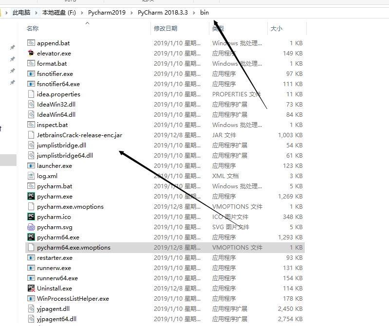Select the pycharm.exe PC icon
The width and height of the screenshot is (389, 326).
31,196
